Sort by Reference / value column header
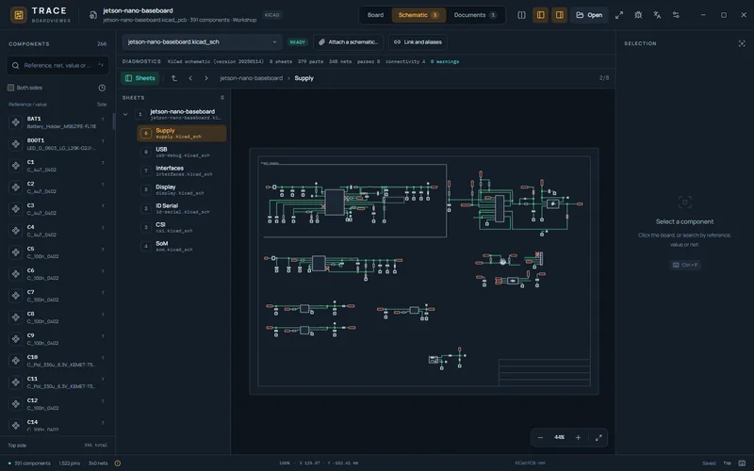 coord(28,105)
